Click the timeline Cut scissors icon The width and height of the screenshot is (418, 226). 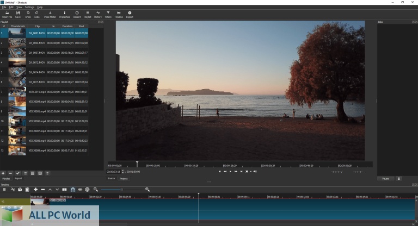click(12, 190)
